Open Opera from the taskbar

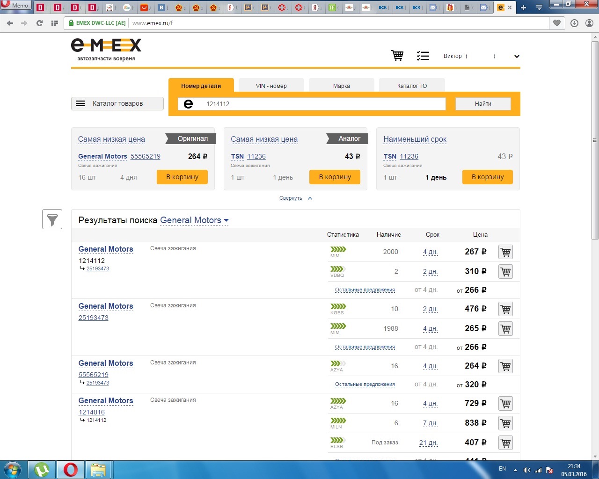click(71, 470)
